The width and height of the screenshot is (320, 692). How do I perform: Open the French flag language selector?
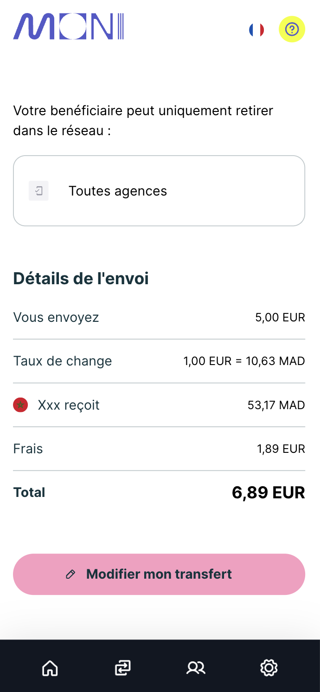(x=256, y=30)
